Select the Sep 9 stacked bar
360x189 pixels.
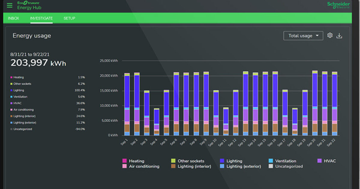(x=206, y=103)
